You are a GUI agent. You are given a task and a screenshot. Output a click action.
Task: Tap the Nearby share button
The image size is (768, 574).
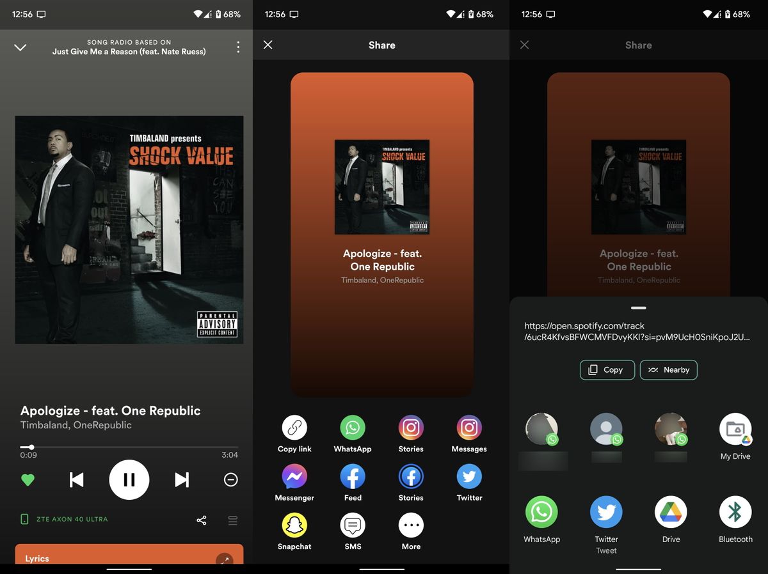click(669, 370)
